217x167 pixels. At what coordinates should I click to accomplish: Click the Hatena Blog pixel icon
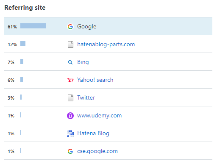[x=70, y=134]
